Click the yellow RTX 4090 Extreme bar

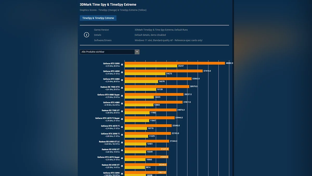click(x=145, y=74)
